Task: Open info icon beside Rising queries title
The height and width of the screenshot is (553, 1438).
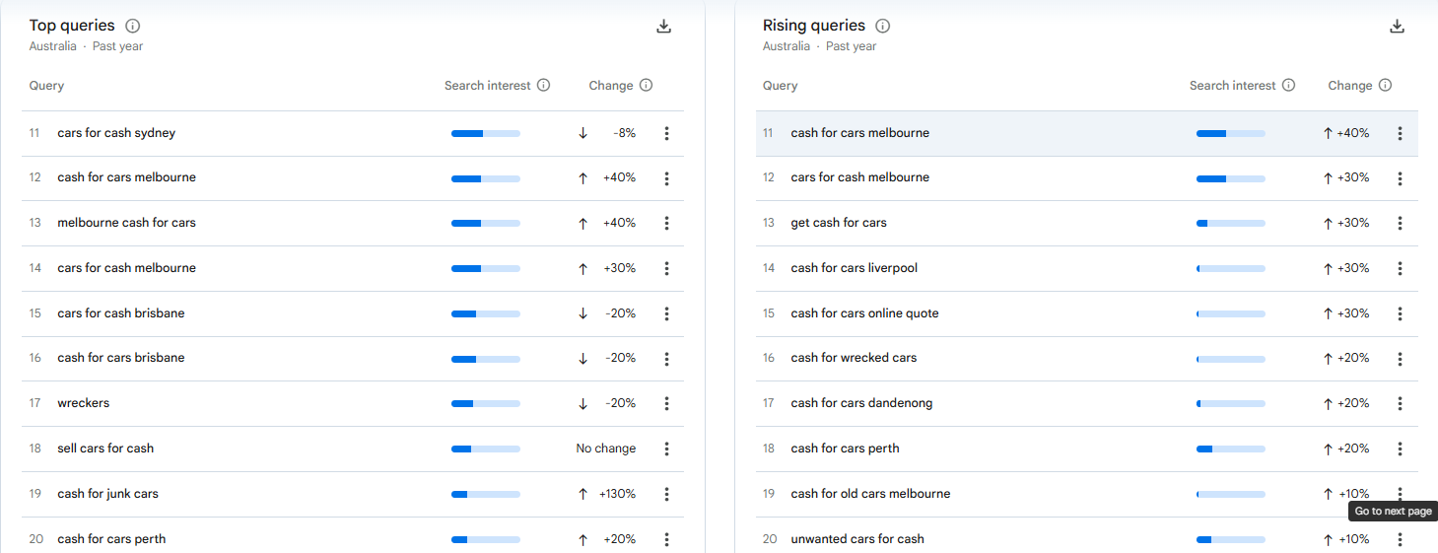Action: pyautogui.click(x=883, y=26)
